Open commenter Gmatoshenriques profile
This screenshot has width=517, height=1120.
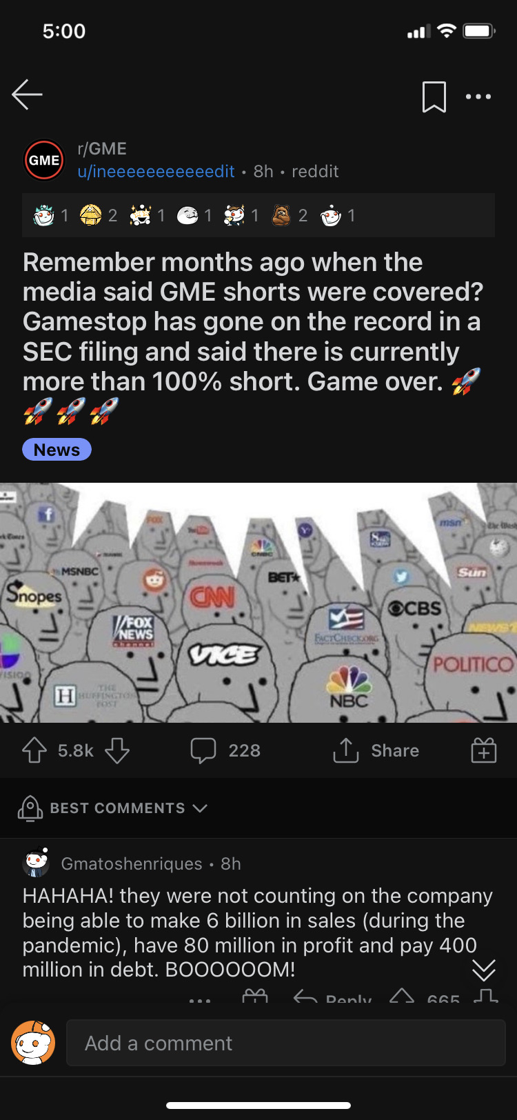tap(132, 863)
